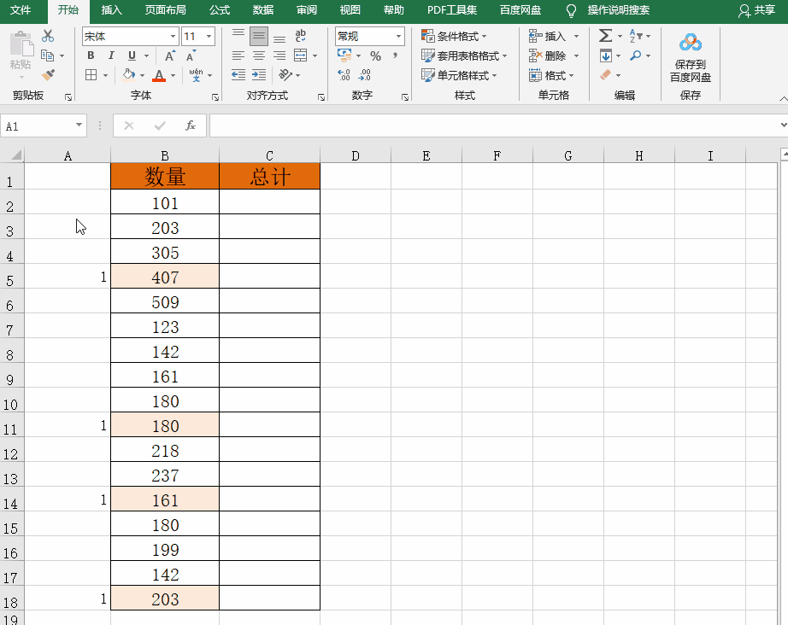Apply the red font color swatch
This screenshot has width=788, height=625.
coord(159,75)
